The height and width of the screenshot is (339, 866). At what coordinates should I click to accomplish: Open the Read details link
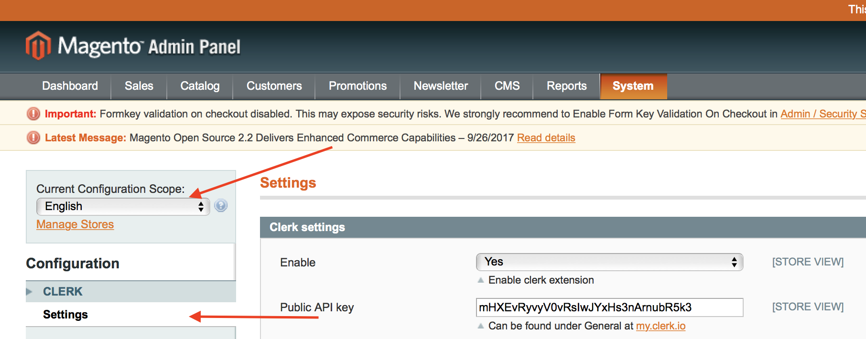[x=546, y=138]
